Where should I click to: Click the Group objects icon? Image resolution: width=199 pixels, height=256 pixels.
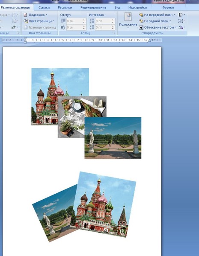181,21
